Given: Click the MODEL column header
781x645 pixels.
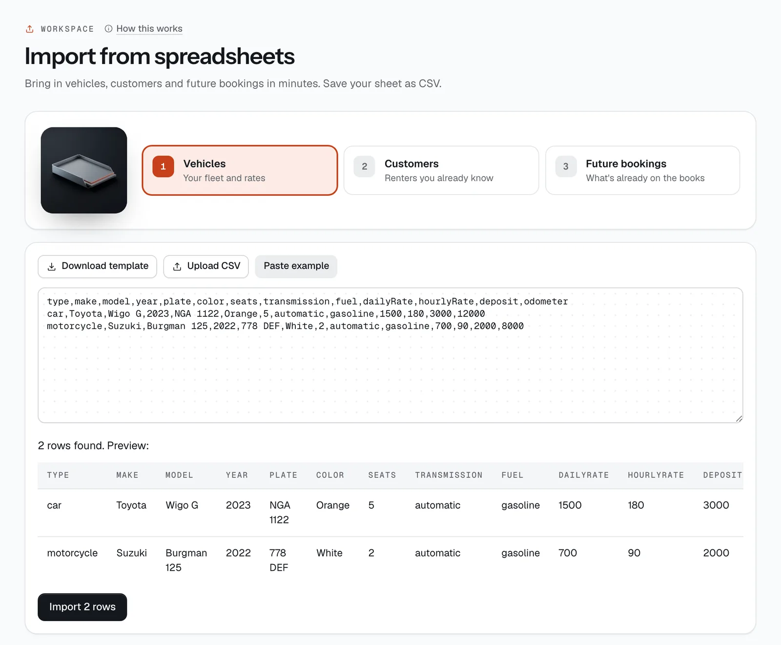Looking at the screenshot, I should click(179, 475).
